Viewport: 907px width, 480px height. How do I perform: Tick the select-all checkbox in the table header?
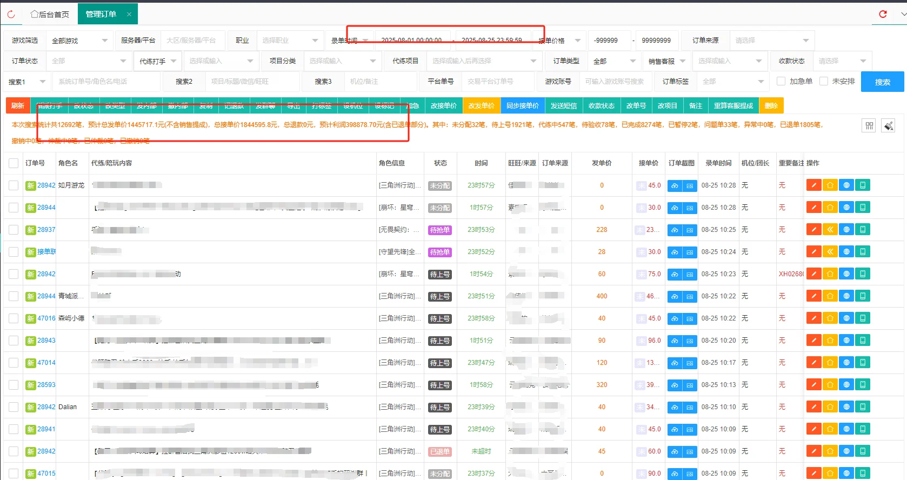point(14,163)
